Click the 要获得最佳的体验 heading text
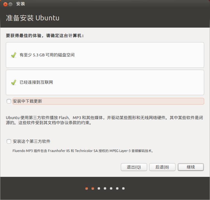The image size is (210, 200). (45, 35)
